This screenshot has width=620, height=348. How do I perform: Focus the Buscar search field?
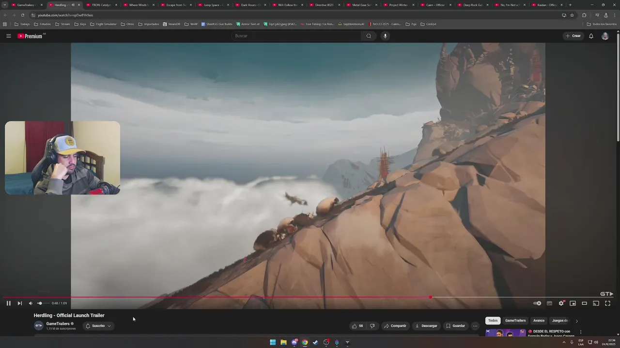point(296,36)
